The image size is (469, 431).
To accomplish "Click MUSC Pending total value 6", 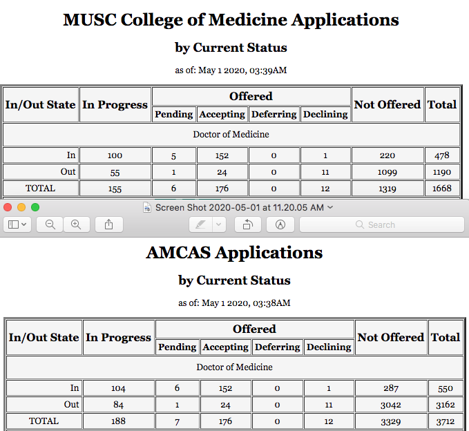I will click(174, 189).
